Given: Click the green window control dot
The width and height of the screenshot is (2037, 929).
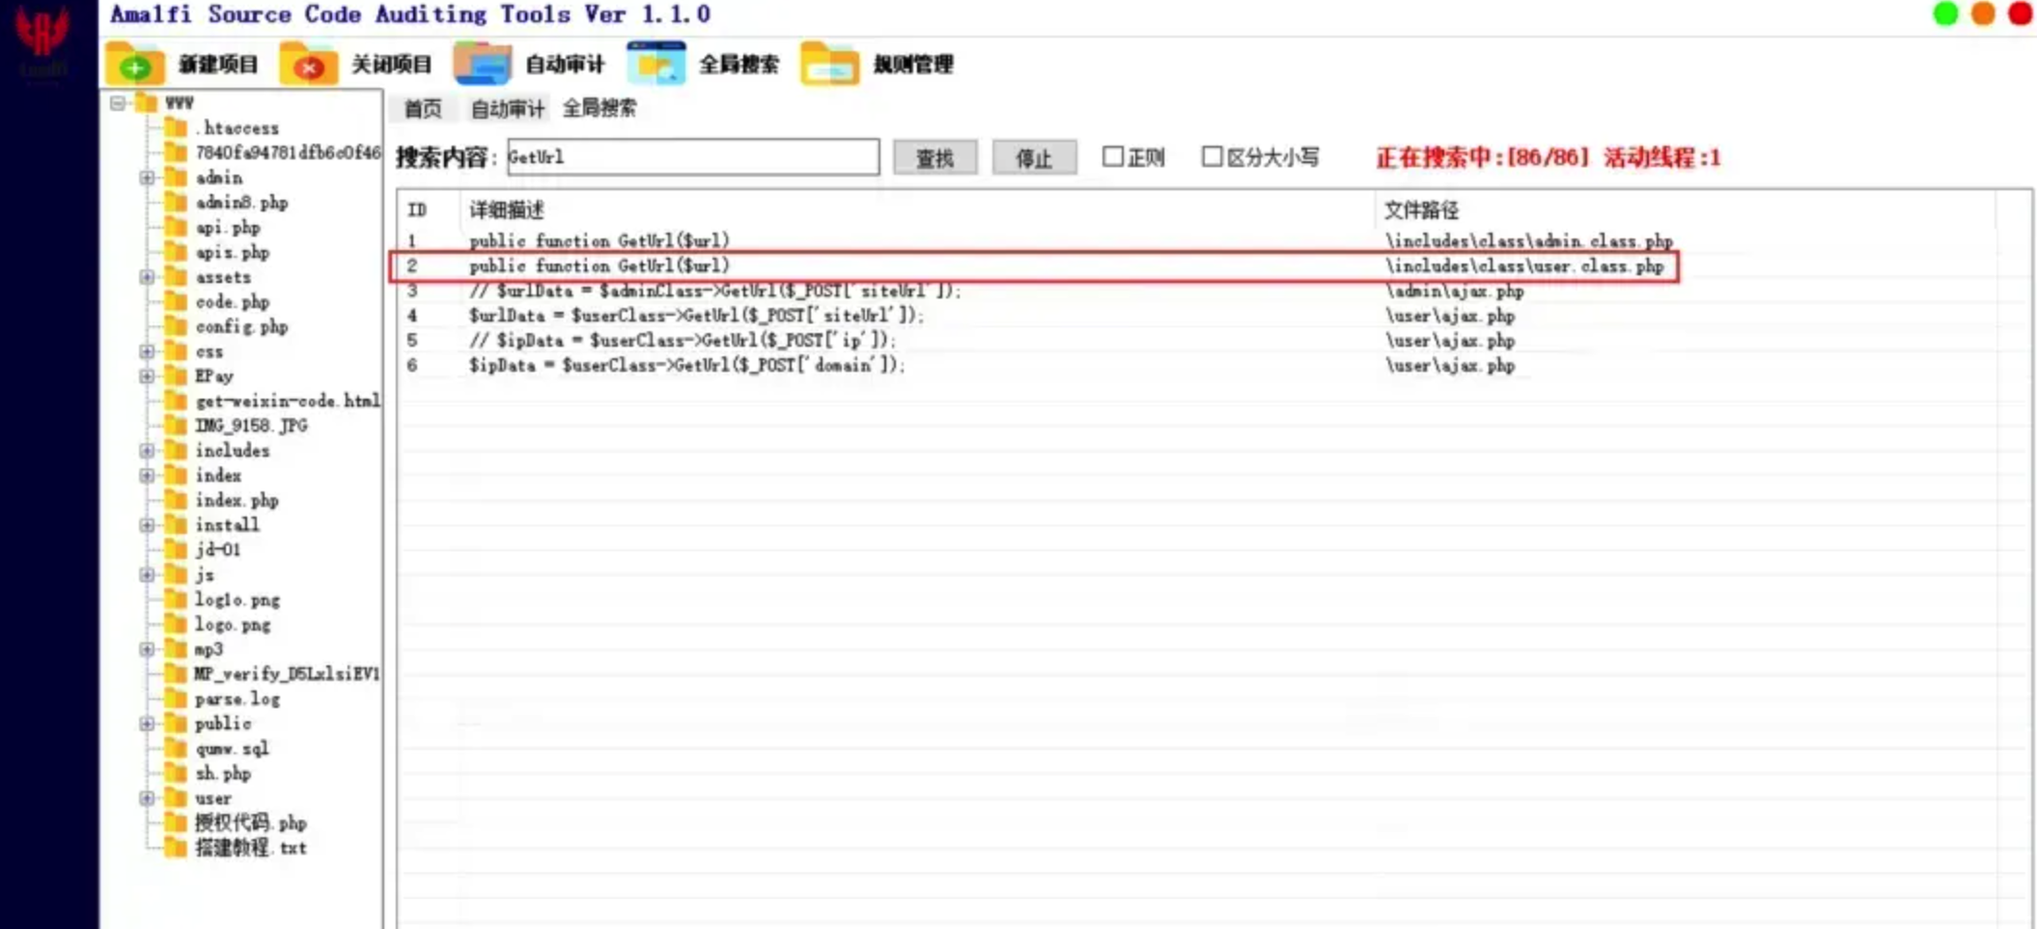Looking at the screenshot, I should (x=1945, y=14).
